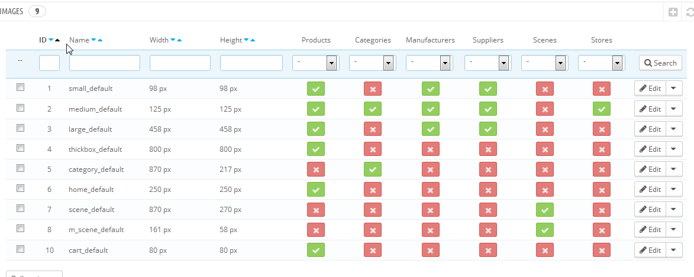Click the Search filter button
694x277 pixels.
(x=660, y=63)
